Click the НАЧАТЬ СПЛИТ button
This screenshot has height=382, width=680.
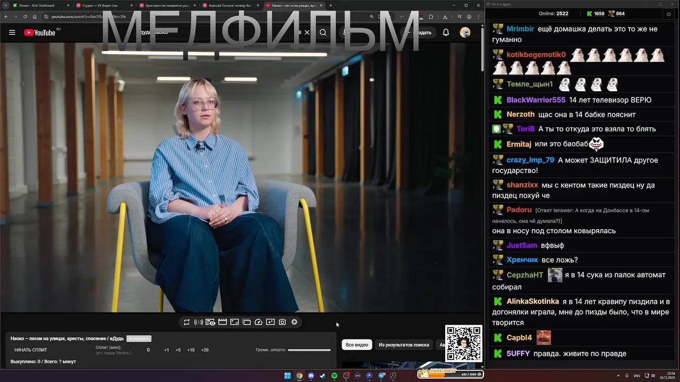pyautogui.click(x=31, y=350)
